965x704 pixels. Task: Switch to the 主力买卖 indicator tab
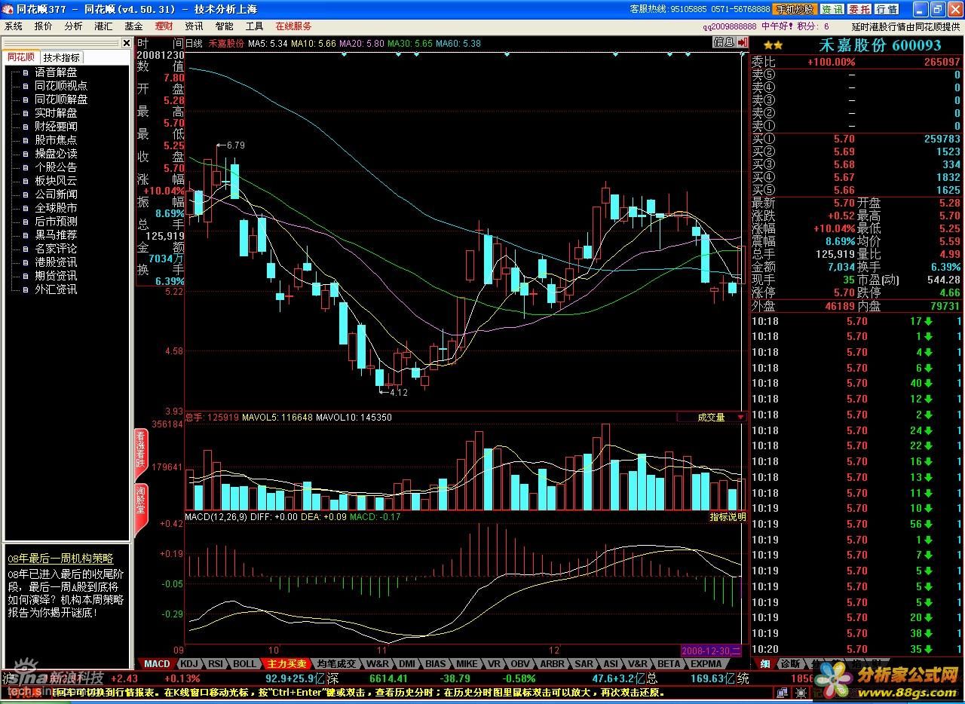pyautogui.click(x=286, y=664)
